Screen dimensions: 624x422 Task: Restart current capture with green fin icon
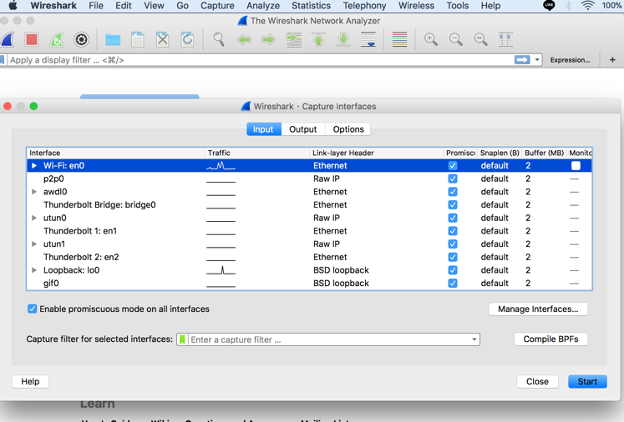(57, 40)
